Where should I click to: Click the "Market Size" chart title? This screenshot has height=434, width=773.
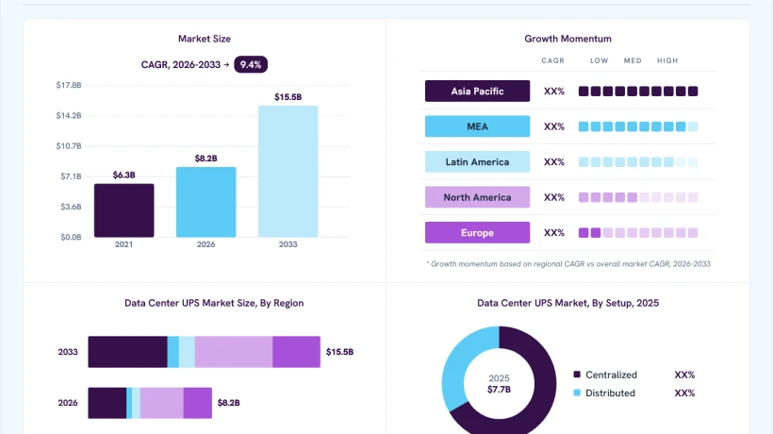(205, 39)
